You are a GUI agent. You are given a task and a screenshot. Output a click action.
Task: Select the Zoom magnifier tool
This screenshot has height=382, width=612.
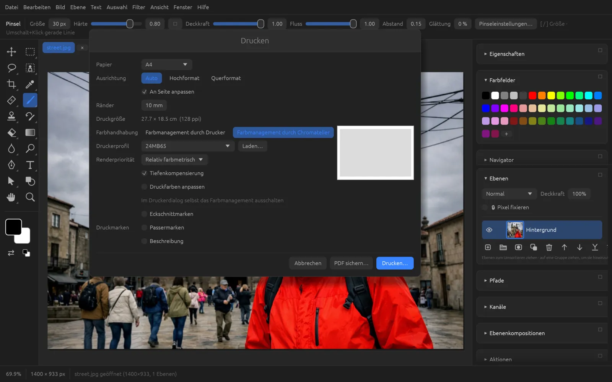[x=30, y=197]
